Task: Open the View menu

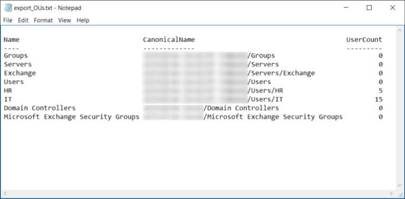Action: pyautogui.click(x=64, y=21)
